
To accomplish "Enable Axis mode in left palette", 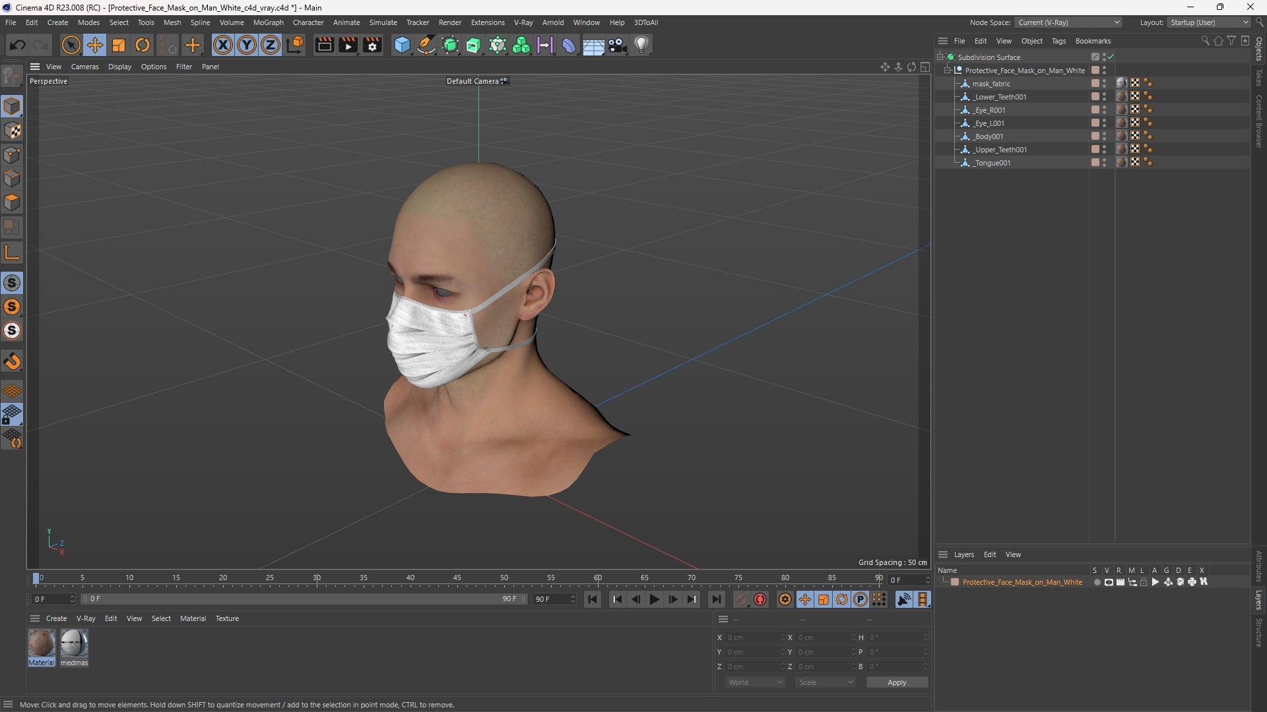I will [12, 253].
